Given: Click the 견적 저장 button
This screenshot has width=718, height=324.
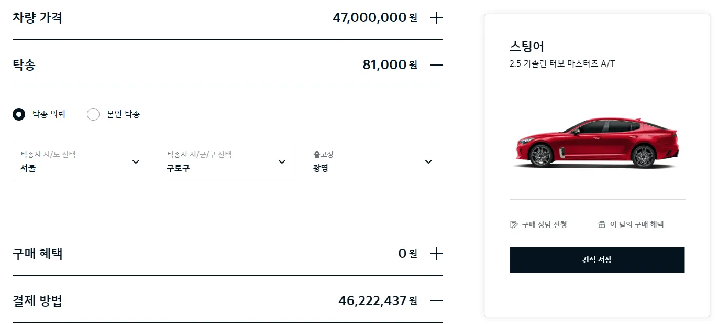Looking at the screenshot, I should [x=597, y=260].
